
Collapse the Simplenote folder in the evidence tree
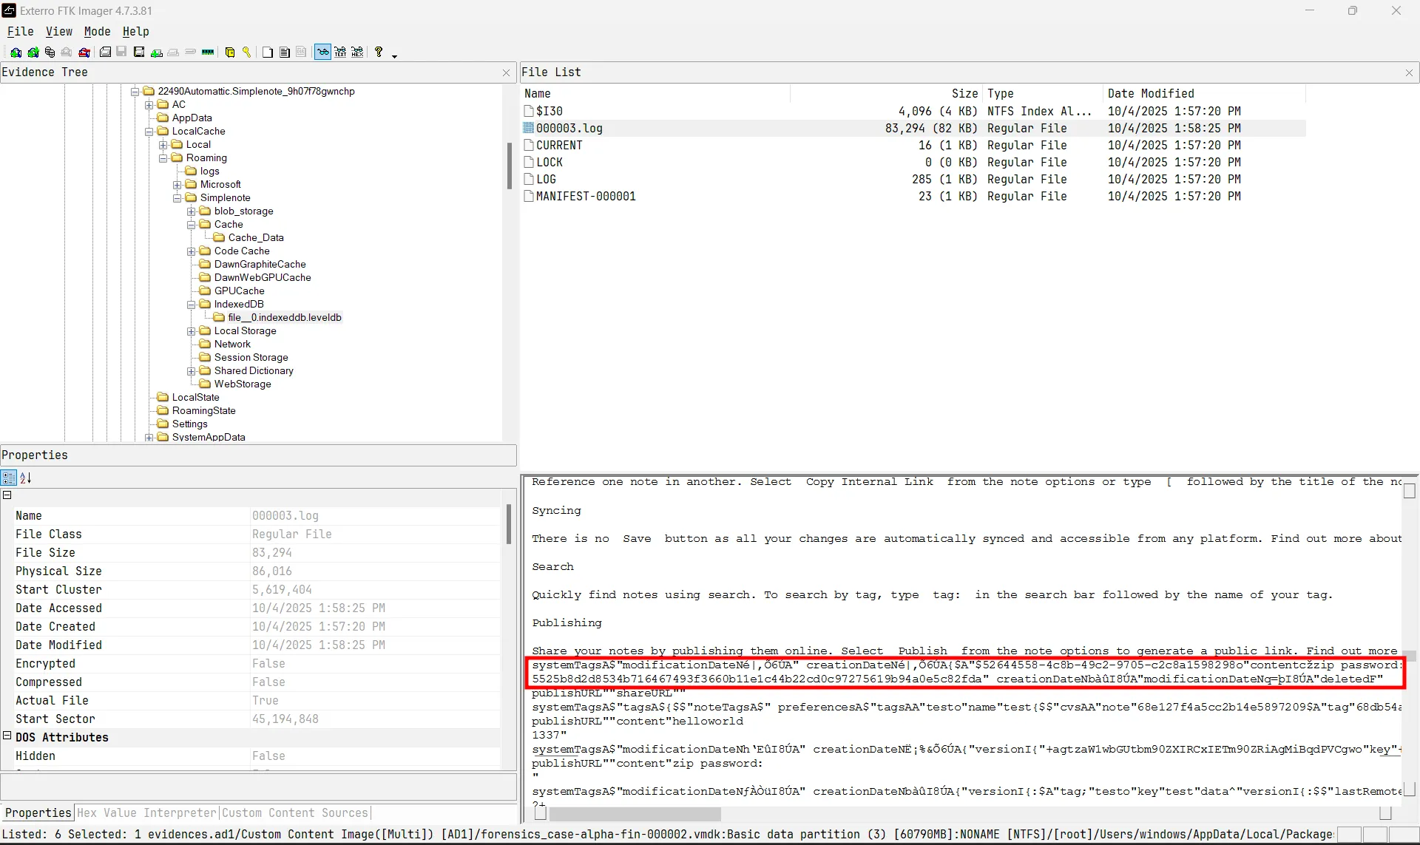[x=177, y=198]
